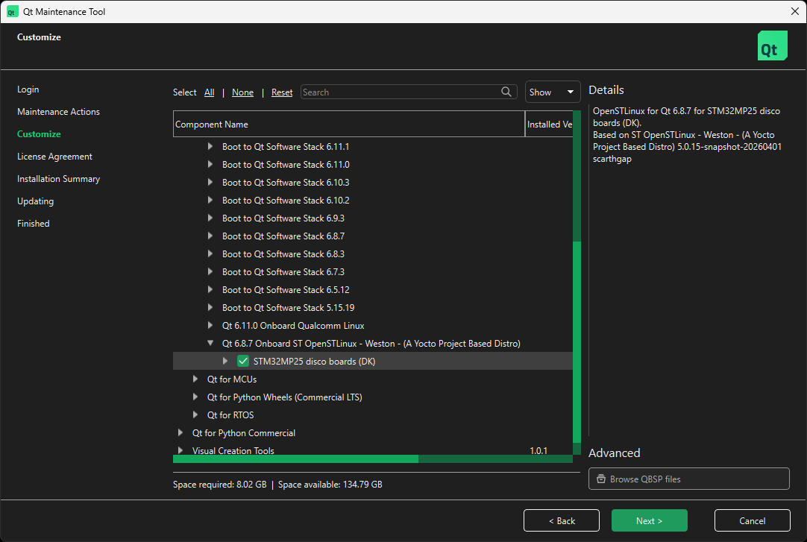Expand Boot to Qt Software Stack 6.11.1

pos(210,146)
